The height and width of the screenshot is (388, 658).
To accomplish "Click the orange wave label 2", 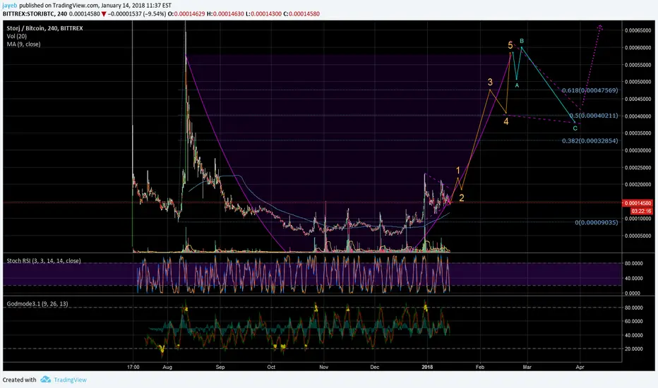I will [x=462, y=198].
